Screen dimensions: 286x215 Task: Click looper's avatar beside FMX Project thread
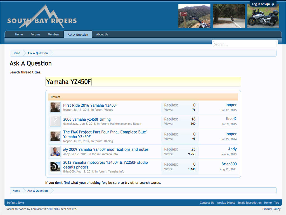tap(55, 136)
